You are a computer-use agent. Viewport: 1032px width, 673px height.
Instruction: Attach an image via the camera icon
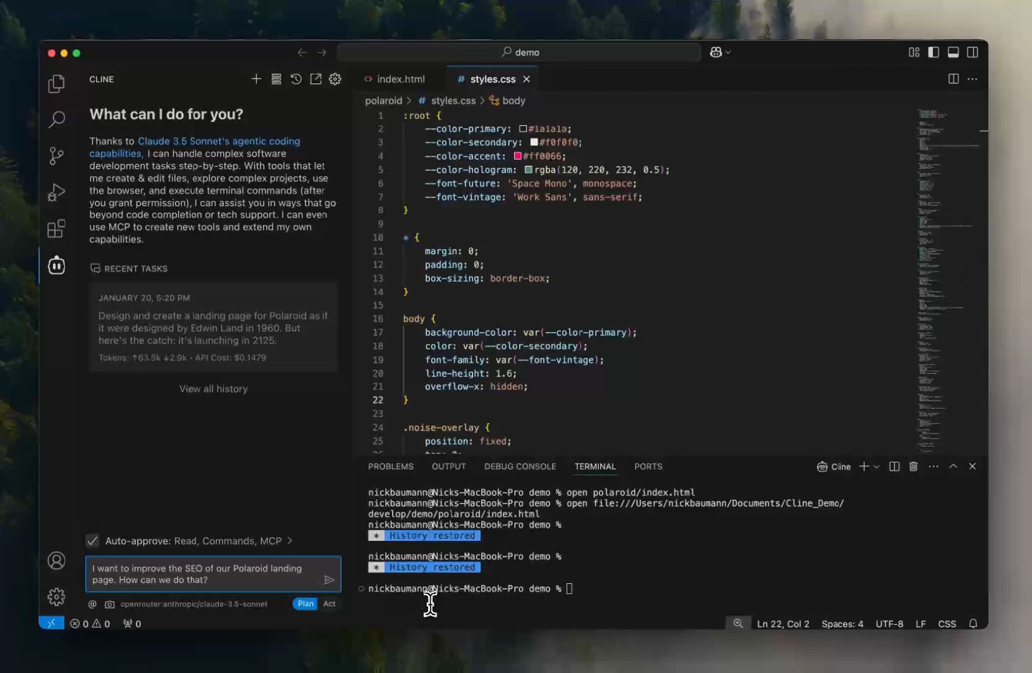tap(109, 604)
